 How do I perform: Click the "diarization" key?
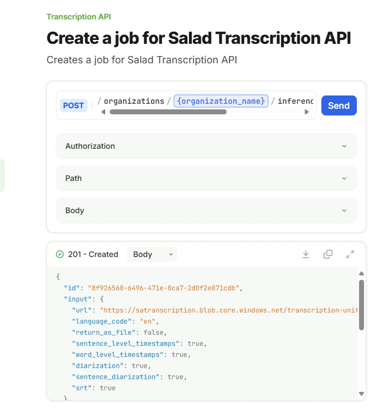pyautogui.click(x=98, y=366)
